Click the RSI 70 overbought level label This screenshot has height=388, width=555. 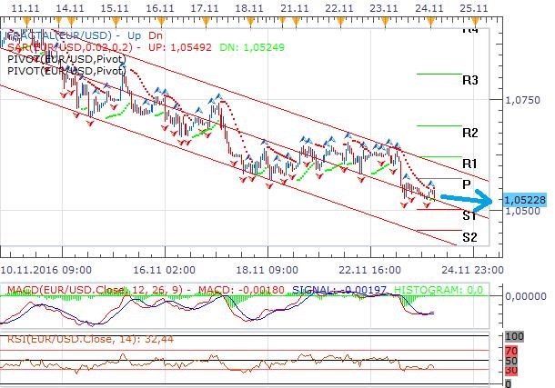click(x=512, y=350)
